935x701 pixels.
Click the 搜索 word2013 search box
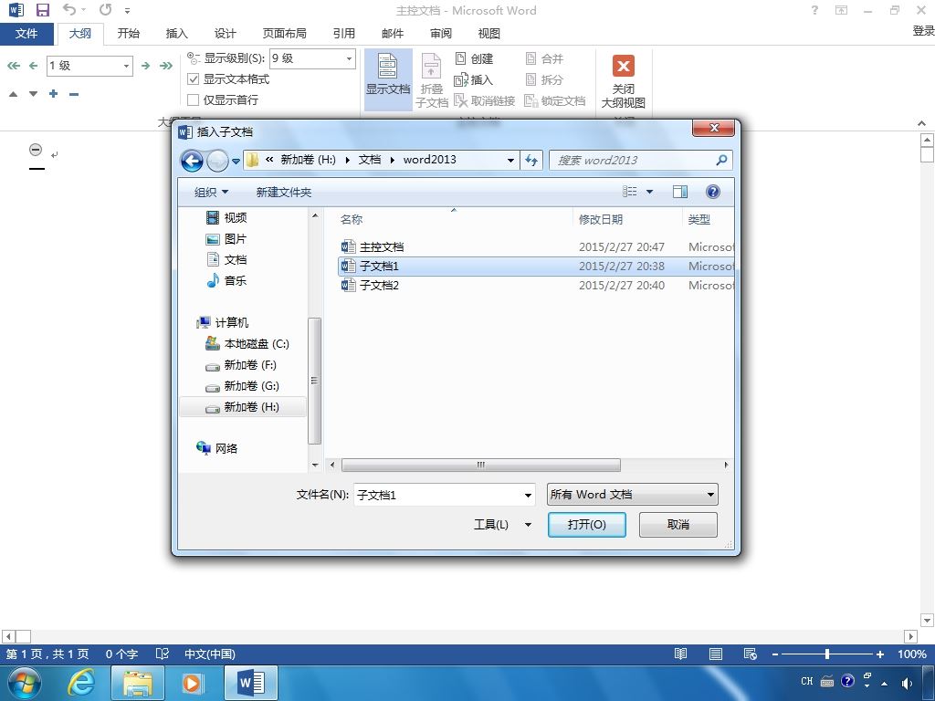pyautogui.click(x=632, y=160)
